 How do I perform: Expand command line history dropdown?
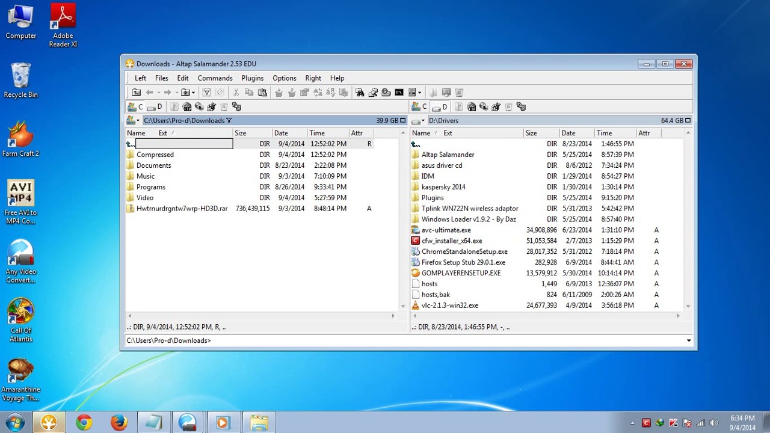pyautogui.click(x=689, y=341)
